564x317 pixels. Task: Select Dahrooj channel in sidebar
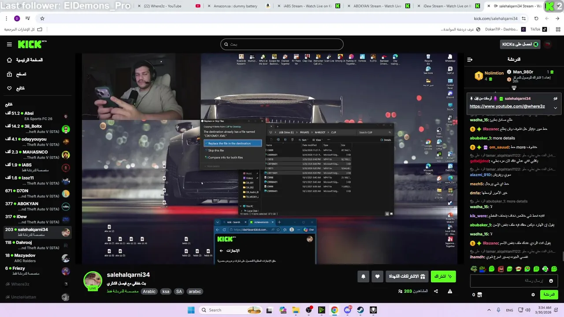pyautogui.click(x=37, y=245)
